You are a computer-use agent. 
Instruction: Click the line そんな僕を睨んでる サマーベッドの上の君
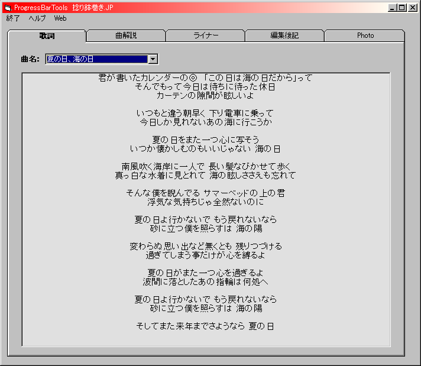click(206, 193)
